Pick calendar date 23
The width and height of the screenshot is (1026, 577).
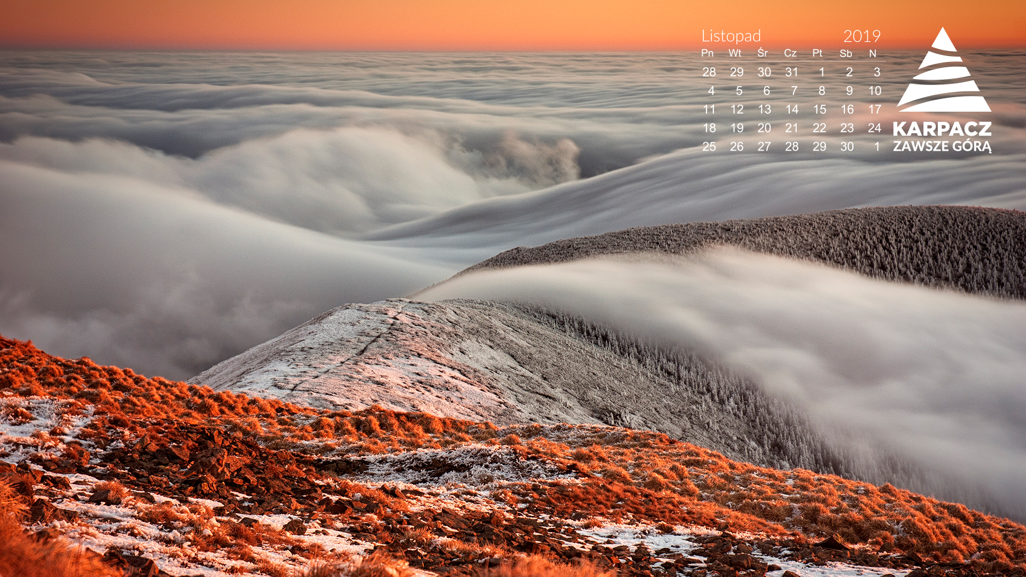847,128
